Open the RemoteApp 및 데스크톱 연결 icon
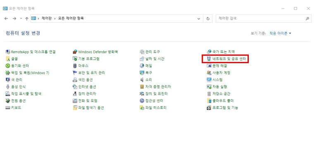The width and height of the screenshot is (317, 161). (8, 52)
